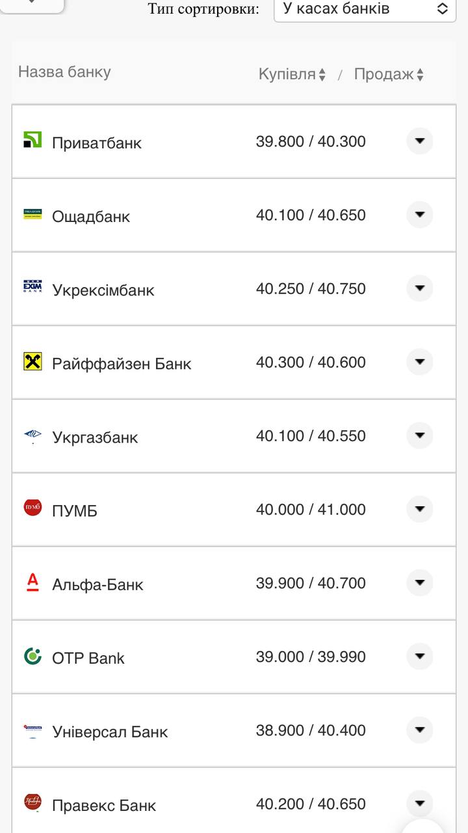Click the Назва банку column header

tap(64, 72)
